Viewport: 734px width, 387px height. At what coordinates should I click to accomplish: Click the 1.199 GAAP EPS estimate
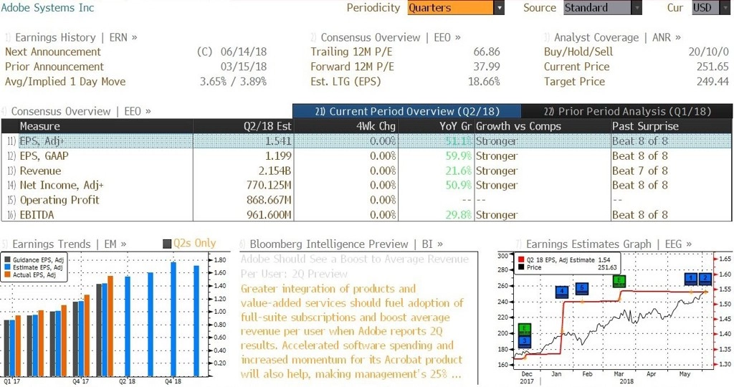[x=278, y=156]
